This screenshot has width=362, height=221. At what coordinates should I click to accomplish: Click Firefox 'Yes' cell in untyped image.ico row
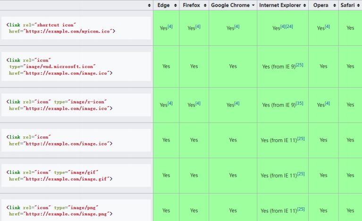[194, 140]
